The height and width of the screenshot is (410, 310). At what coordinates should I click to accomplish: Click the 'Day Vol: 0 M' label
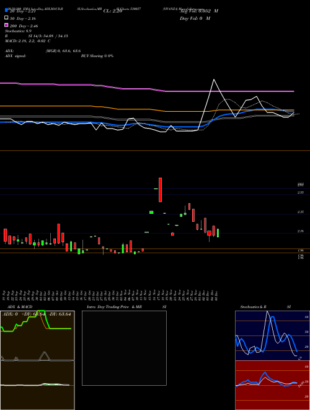pos(195,19)
